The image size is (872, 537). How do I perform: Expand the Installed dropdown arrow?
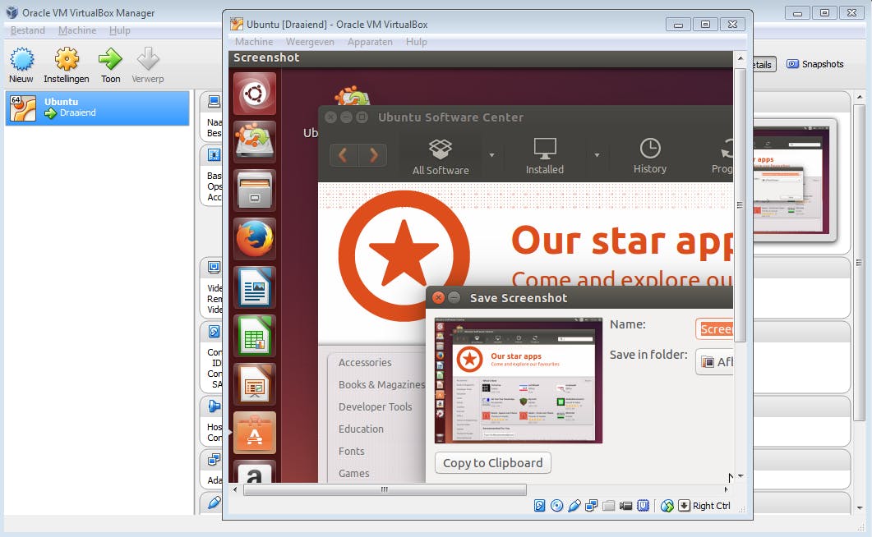click(597, 155)
